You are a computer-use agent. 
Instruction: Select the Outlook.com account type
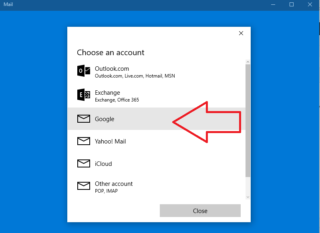pos(157,72)
